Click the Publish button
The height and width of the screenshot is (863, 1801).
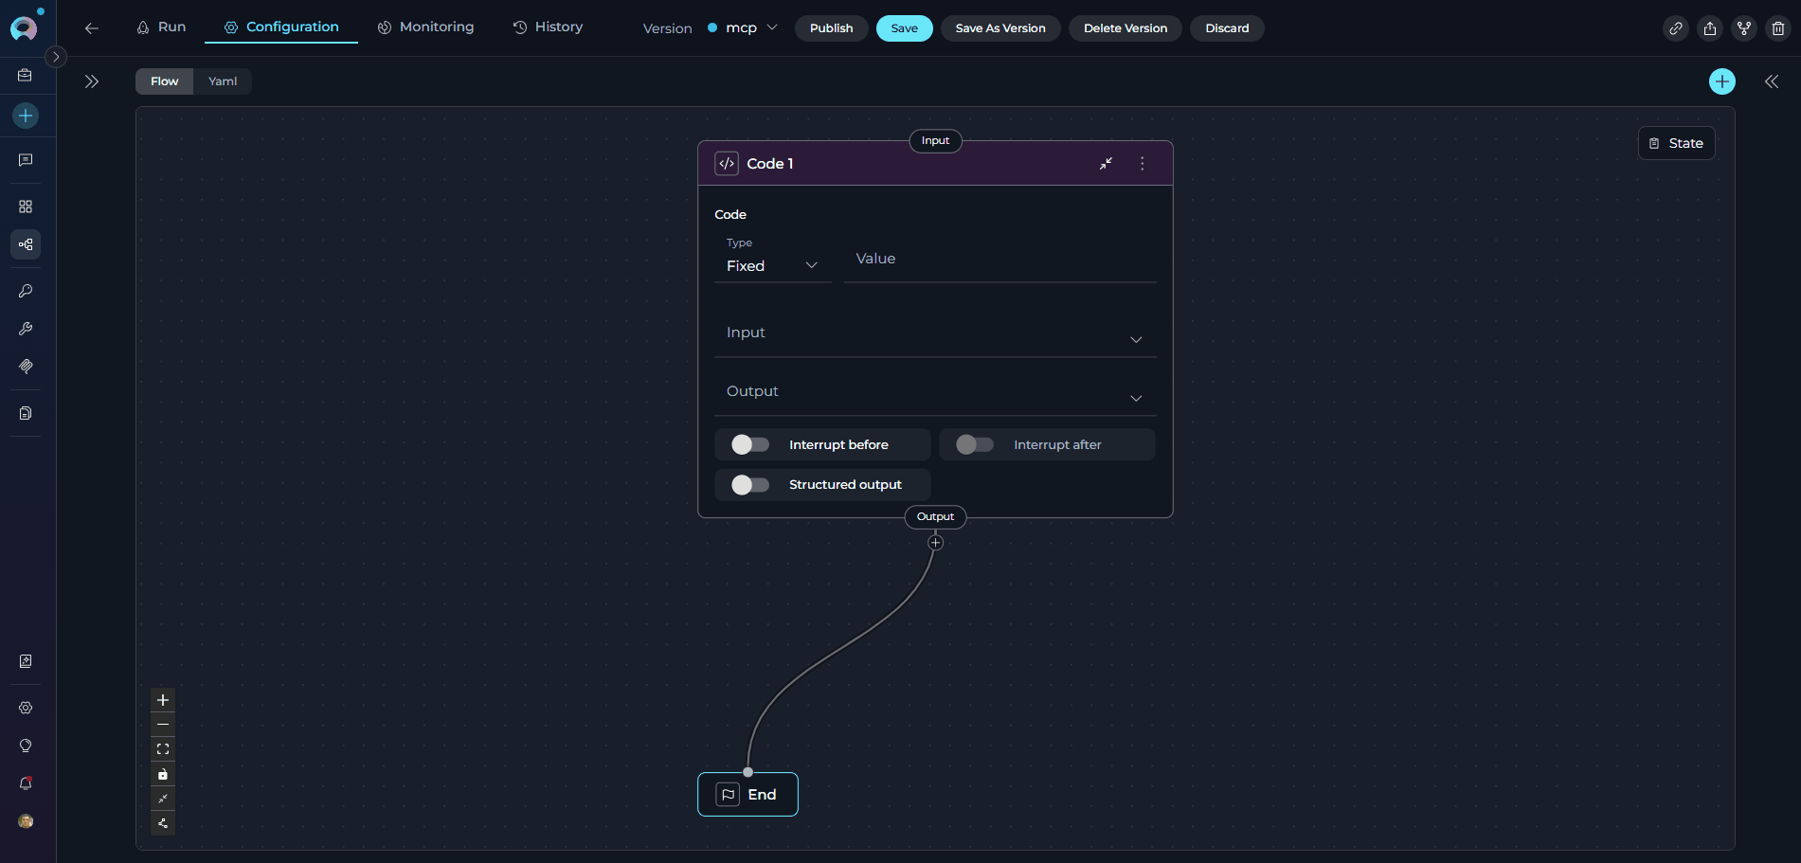[x=831, y=28]
